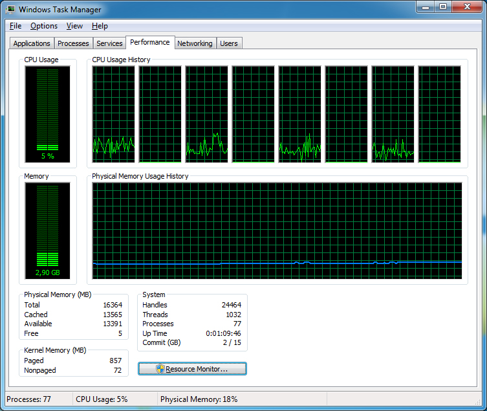
Task: Click the Nonpaged kernel memory value 72
Action: pyautogui.click(x=118, y=370)
